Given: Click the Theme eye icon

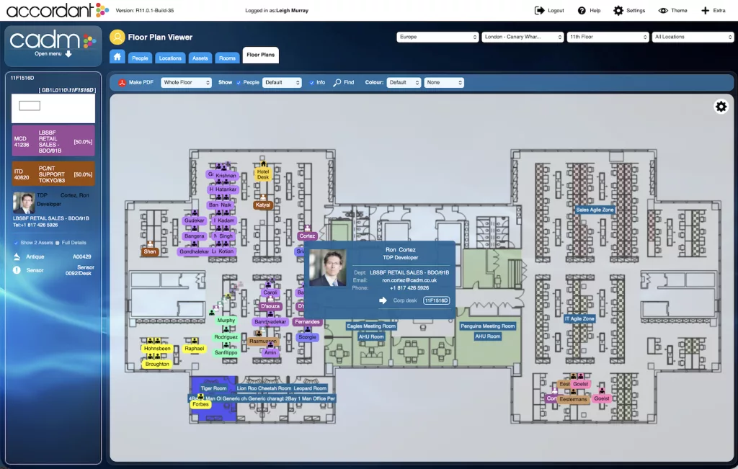Looking at the screenshot, I should point(663,10).
